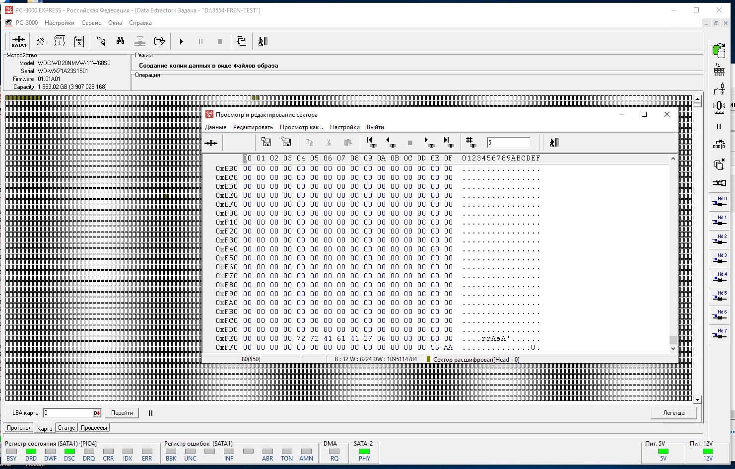
Task: Open the Редактировать menu
Action: tap(253, 127)
